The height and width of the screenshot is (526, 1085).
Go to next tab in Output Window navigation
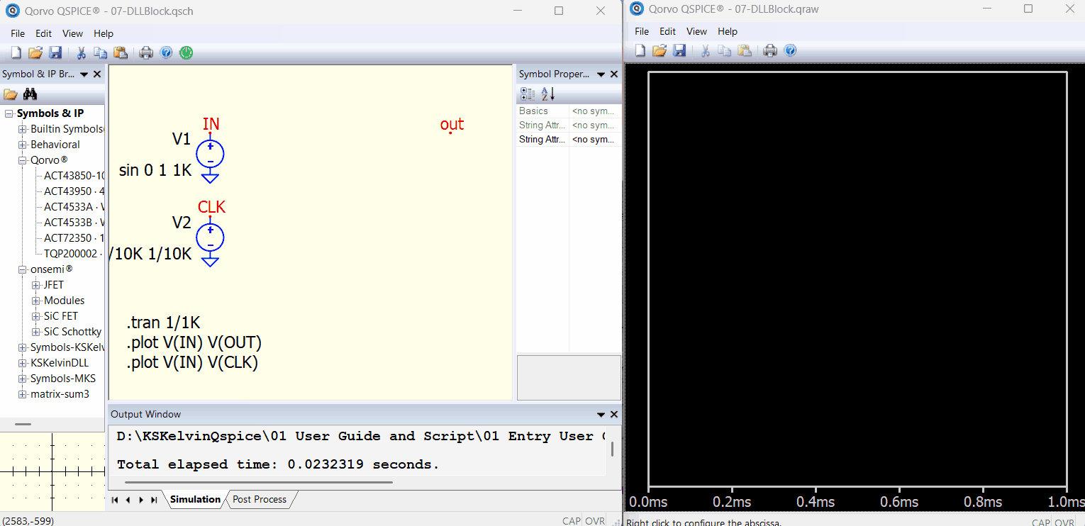pyautogui.click(x=140, y=500)
